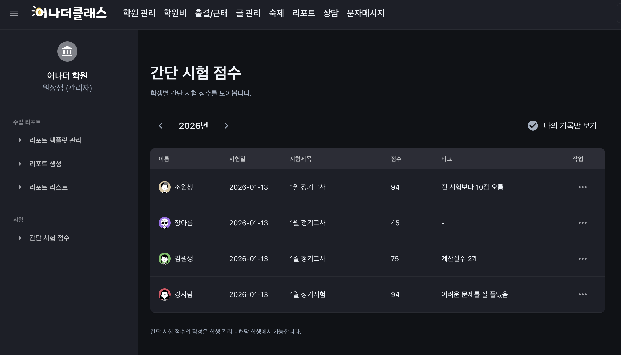Open the 학원 관리 menu
Image resolution: width=621 pixels, height=355 pixels.
(139, 13)
